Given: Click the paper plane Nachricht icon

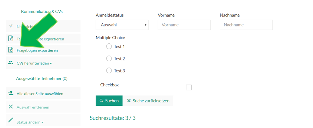Looking at the screenshot, I should click(x=11, y=26).
